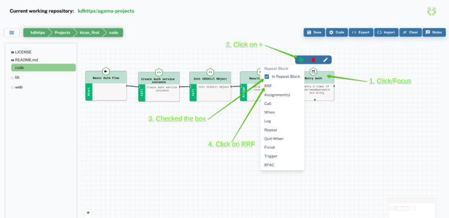Select the Create Auth service instance node
Image resolution: width=449 pixels, height=218 pixels.
[x=159, y=86]
